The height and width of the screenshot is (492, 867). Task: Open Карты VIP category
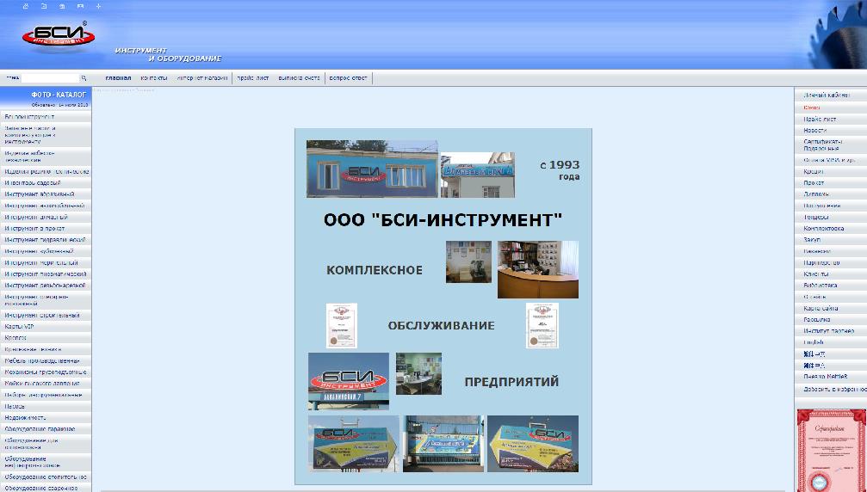tap(19, 326)
